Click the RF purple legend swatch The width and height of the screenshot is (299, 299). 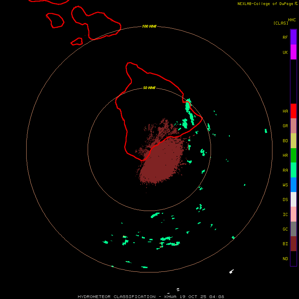[x=293, y=37]
